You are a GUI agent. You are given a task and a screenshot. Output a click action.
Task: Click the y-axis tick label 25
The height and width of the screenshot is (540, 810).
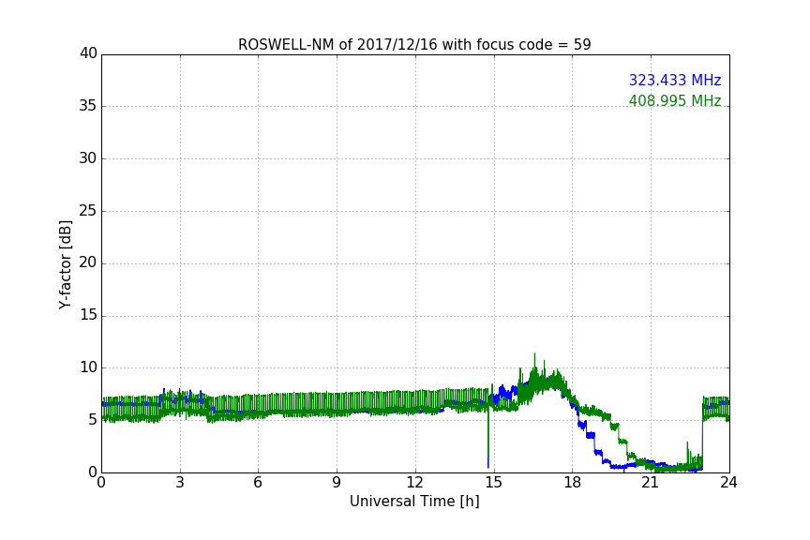point(88,210)
